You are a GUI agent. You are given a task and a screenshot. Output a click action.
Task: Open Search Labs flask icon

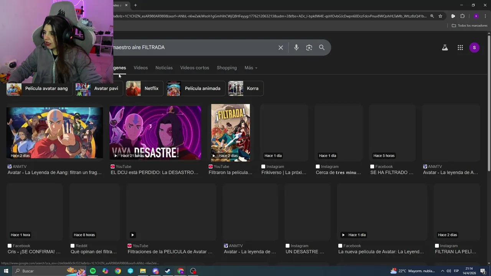[x=445, y=48]
